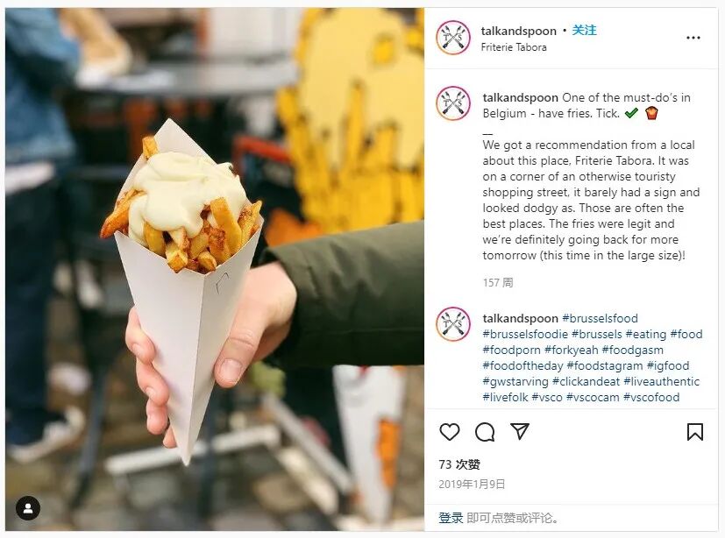The height and width of the screenshot is (538, 725).
Task: Open talkandspoon header profile avatar
Action: [x=453, y=38]
